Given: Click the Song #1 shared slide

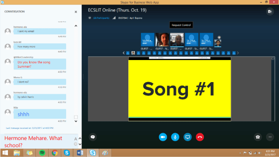Looking at the screenshot, I should pos(180,89).
